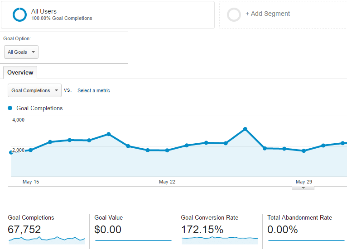
Task: Expand the Goal Completions metric dropdown
Action: [35, 90]
